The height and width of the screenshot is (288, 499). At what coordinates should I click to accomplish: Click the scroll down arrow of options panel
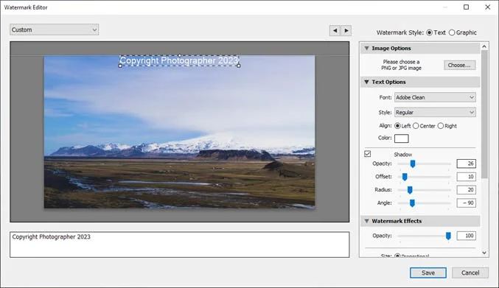pos(484,253)
